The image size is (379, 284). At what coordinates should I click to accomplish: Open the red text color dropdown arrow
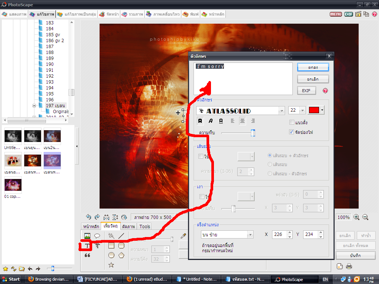pyautogui.click(x=322, y=110)
